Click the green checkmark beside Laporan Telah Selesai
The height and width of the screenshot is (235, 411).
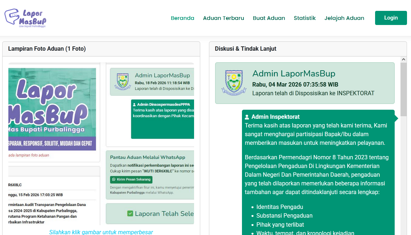pos(130,214)
